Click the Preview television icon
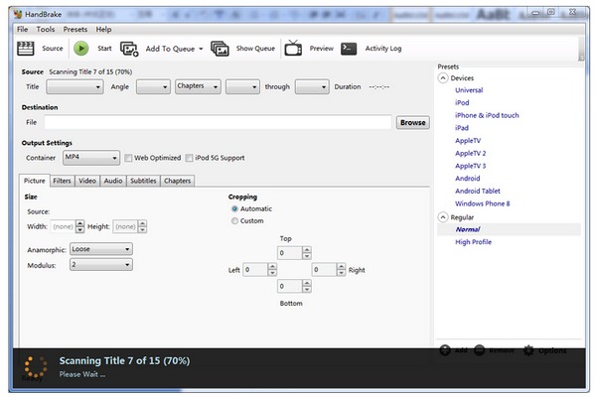Screen dimensions: 596x397 [293, 48]
